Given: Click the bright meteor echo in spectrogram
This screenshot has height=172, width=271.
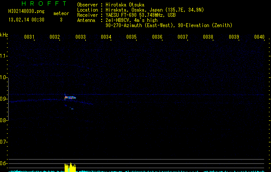Looking at the screenshot, I should [70, 98].
